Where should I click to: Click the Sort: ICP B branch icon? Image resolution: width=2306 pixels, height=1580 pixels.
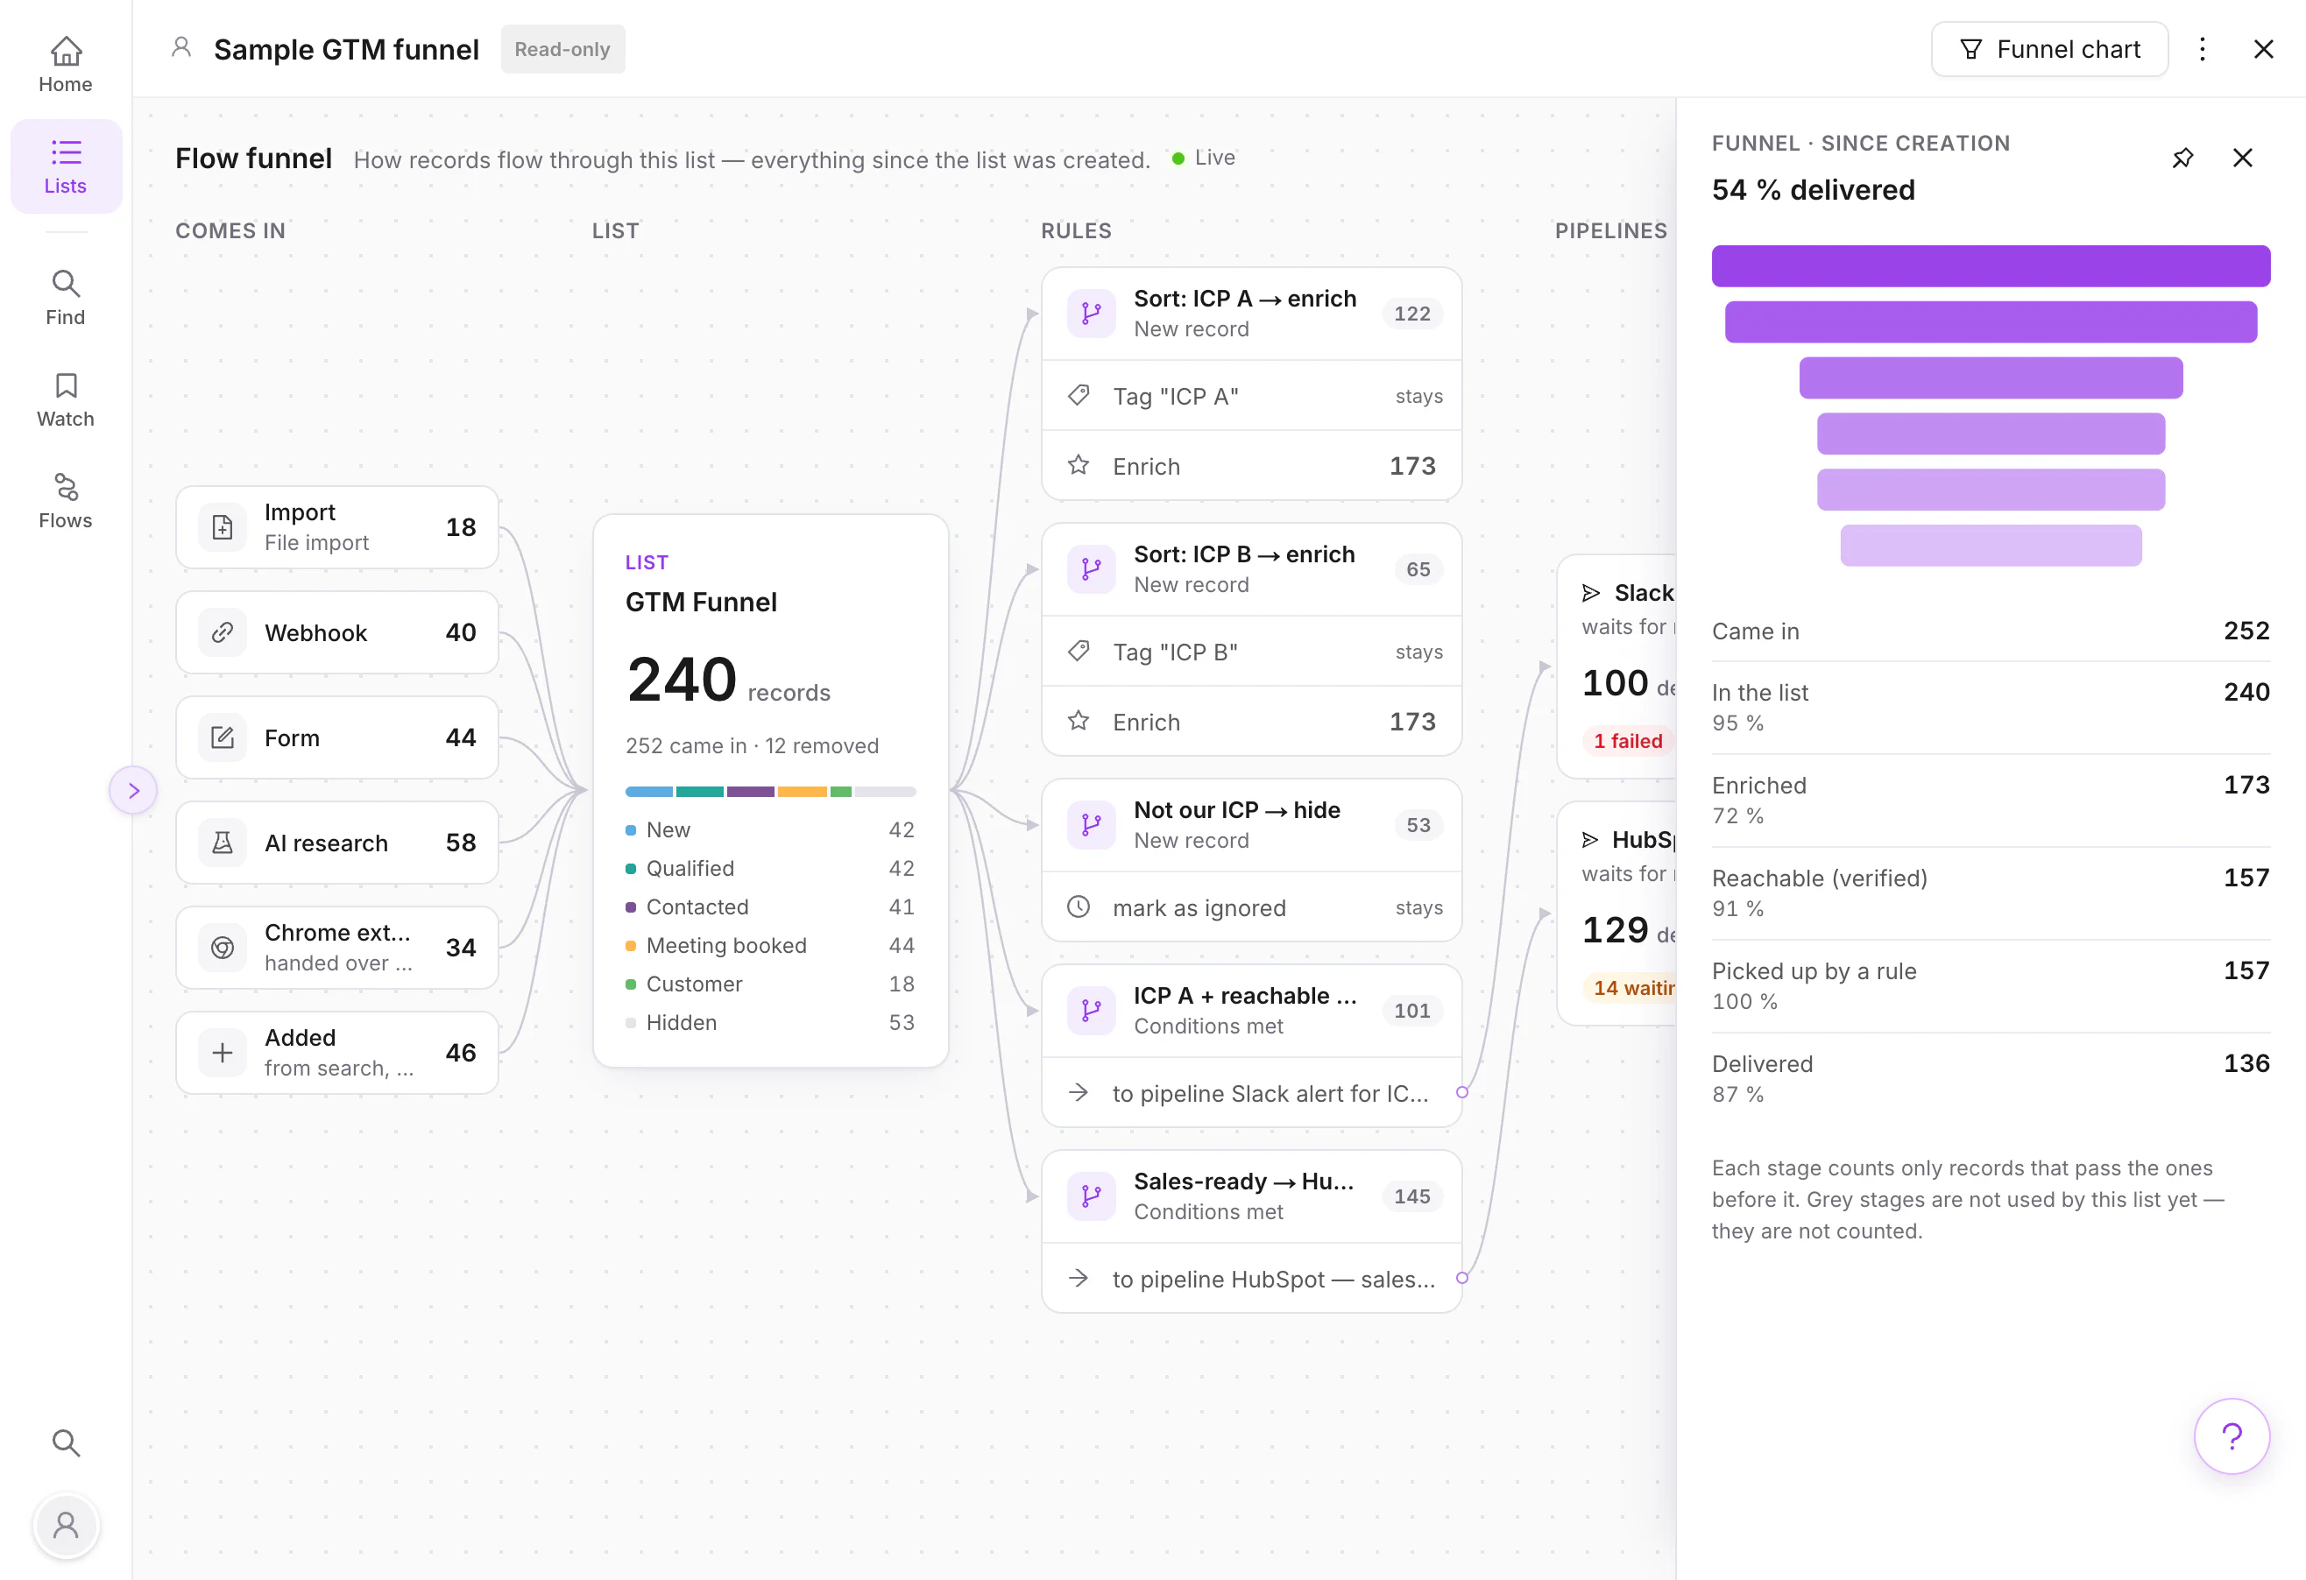[1091, 569]
